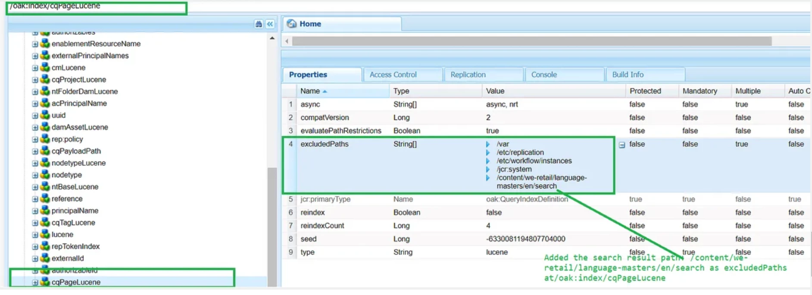Click the uuid node icon
Viewport: 812px width, 295px height.
(45, 115)
